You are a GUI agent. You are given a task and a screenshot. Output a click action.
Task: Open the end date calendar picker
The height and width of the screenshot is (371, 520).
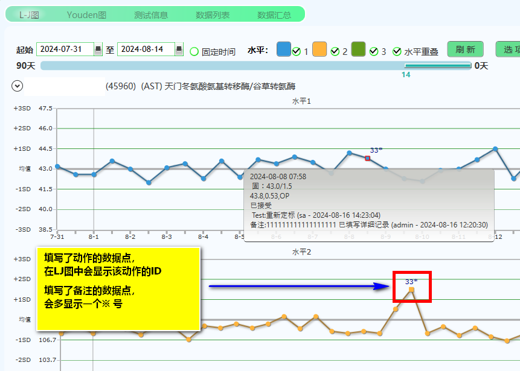point(178,49)
